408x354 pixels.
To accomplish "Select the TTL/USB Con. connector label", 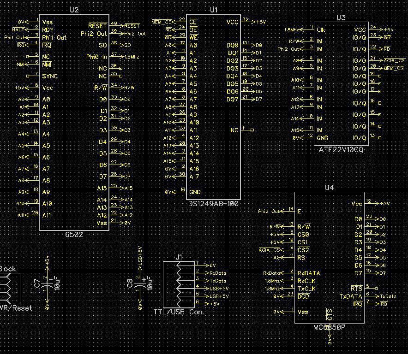I will click(179, 312).
